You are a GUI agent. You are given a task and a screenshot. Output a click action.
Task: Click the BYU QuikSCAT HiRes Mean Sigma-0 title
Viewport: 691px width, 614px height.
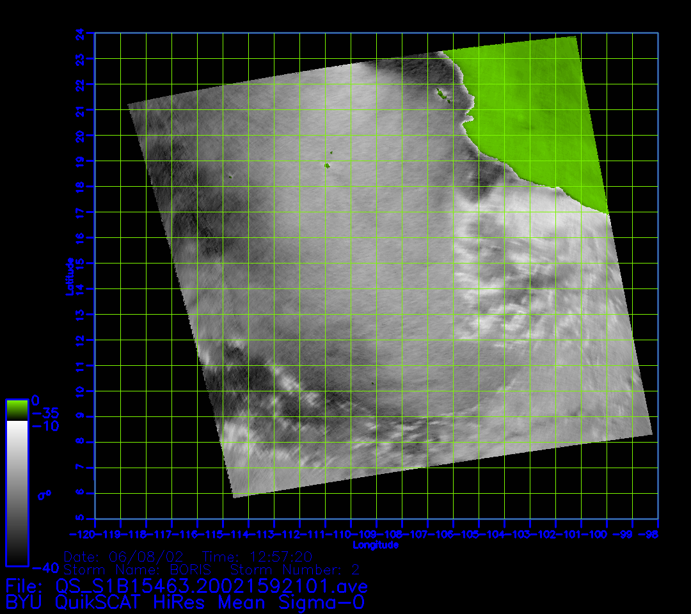(185, 602)
